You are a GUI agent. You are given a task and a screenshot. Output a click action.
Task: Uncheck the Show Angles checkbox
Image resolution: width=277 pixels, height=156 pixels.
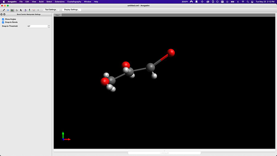[3, 19]
